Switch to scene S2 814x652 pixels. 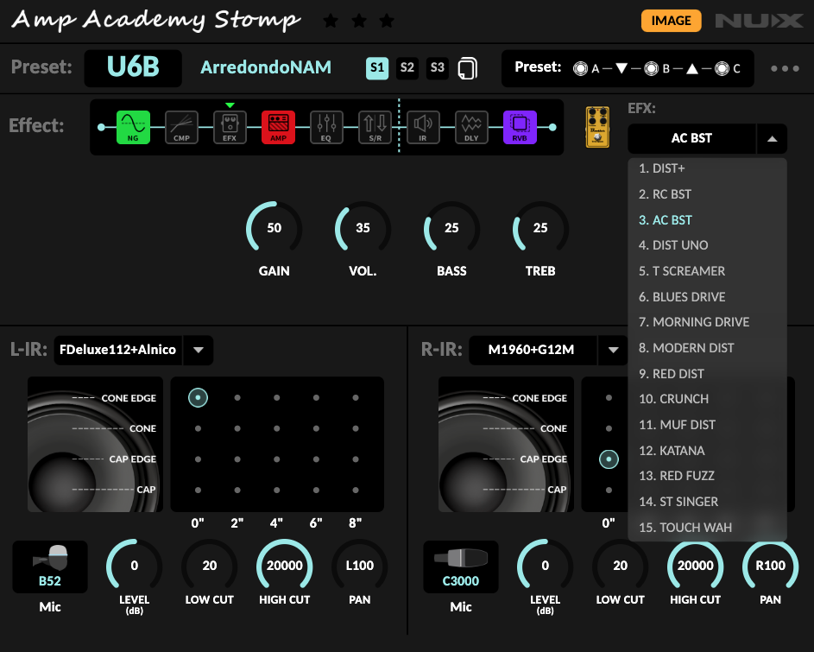[407, 68]
